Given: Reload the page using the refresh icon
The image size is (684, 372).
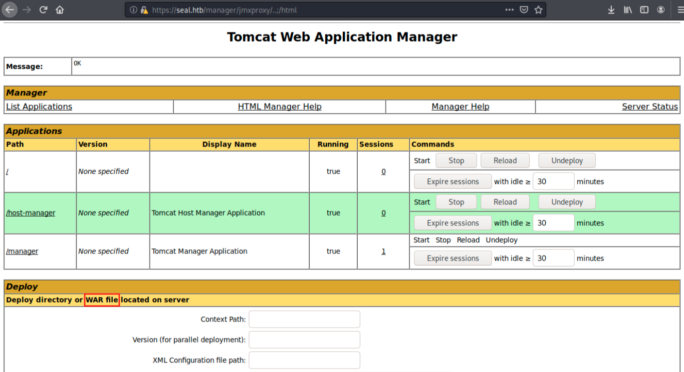Looking at the screenshot, I should (44, 9).
